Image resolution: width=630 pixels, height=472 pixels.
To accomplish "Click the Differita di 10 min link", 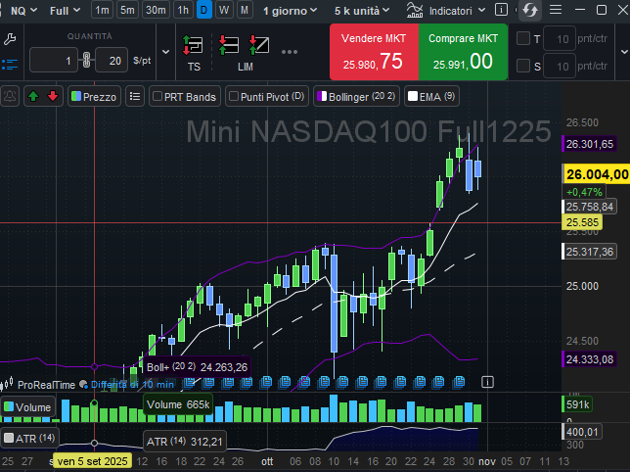I will [x=132, y=385].
